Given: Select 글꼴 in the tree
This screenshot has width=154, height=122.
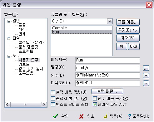Looking at the screenshot, I should (x=22, y=25).
